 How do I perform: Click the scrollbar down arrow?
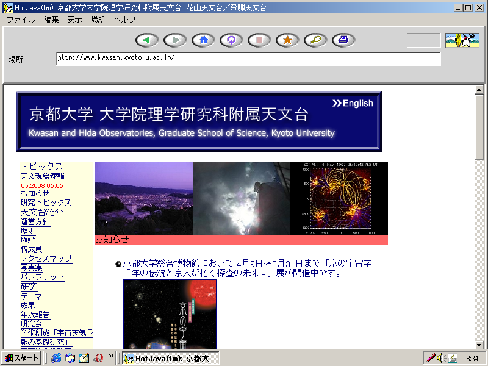click(x=479, y=345)
